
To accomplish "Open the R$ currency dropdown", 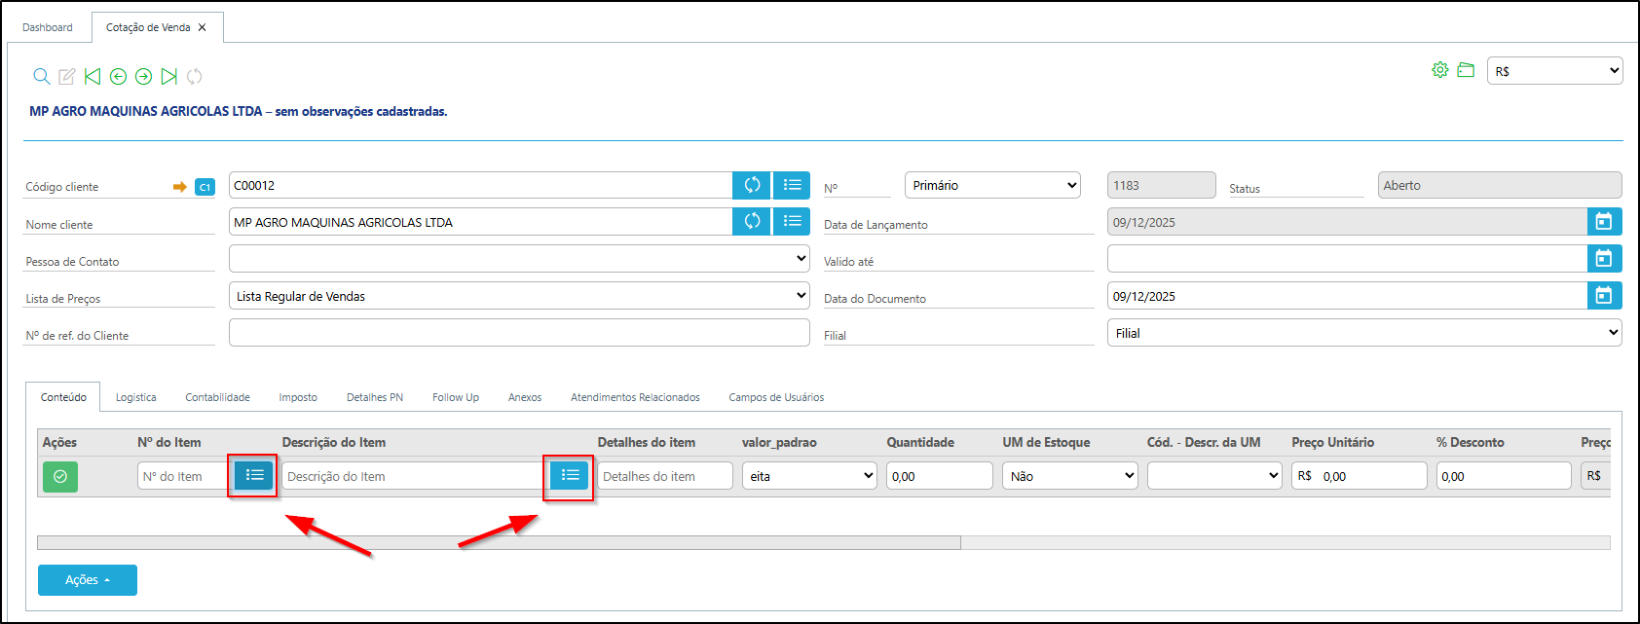I will coord(1554,71).
